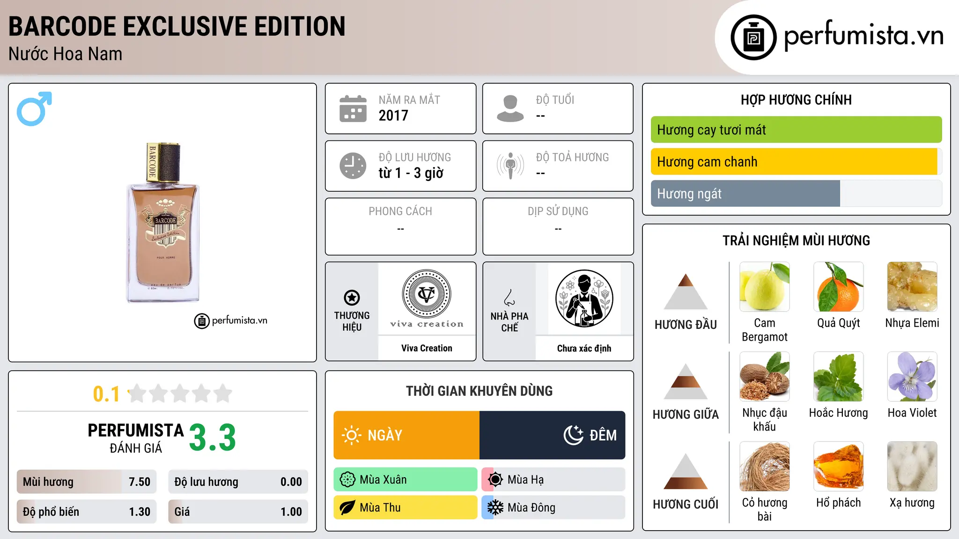
Task: Open the Viva Creation brand name link
Action: point(427,348)
